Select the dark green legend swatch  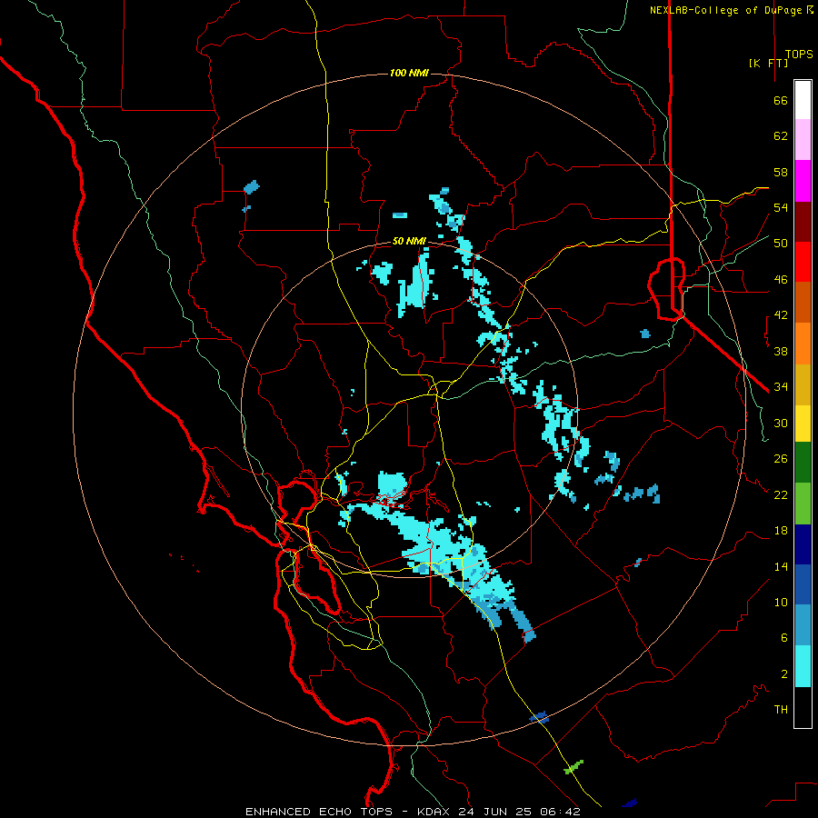pyautogui.click(x=803, y=463)
